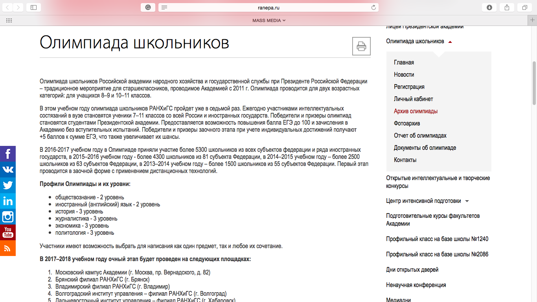This screenshot has width=537, height=302.
Task: Click Московский кампус Академии list entry
Action: pyautogui.click(x=132, y=272)
